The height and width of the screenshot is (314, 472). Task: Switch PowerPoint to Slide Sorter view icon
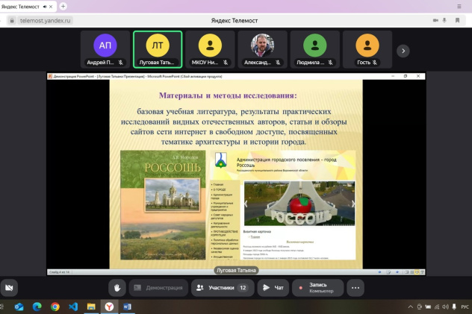[412, 272]
